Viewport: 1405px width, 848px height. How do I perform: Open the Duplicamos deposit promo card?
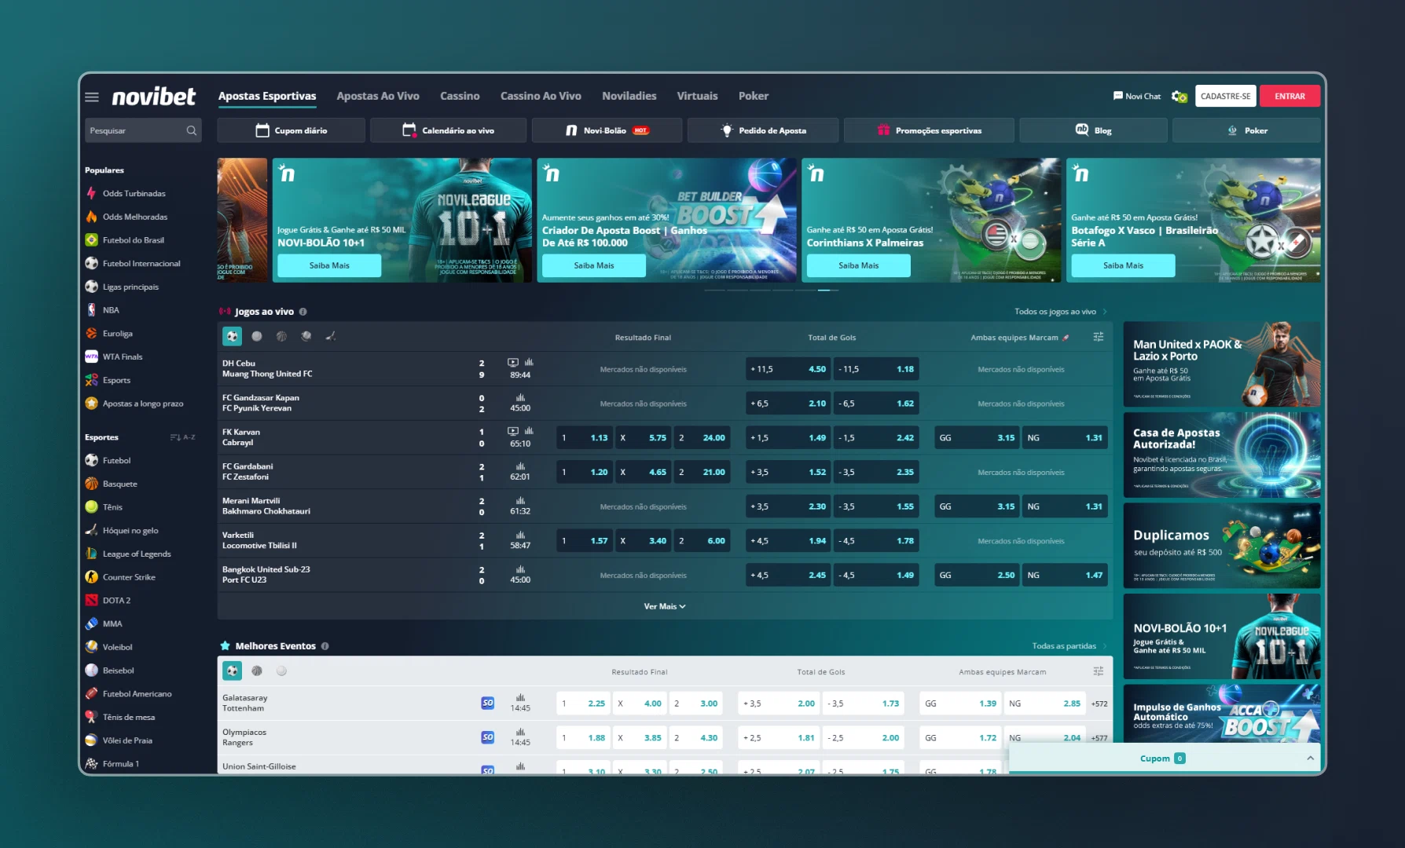1222,546
